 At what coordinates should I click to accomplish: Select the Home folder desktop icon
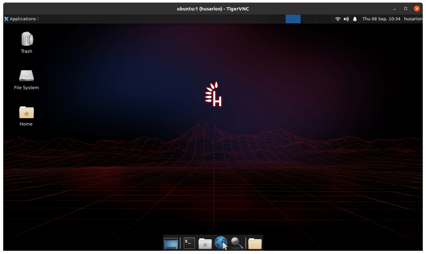pos(27,112)
